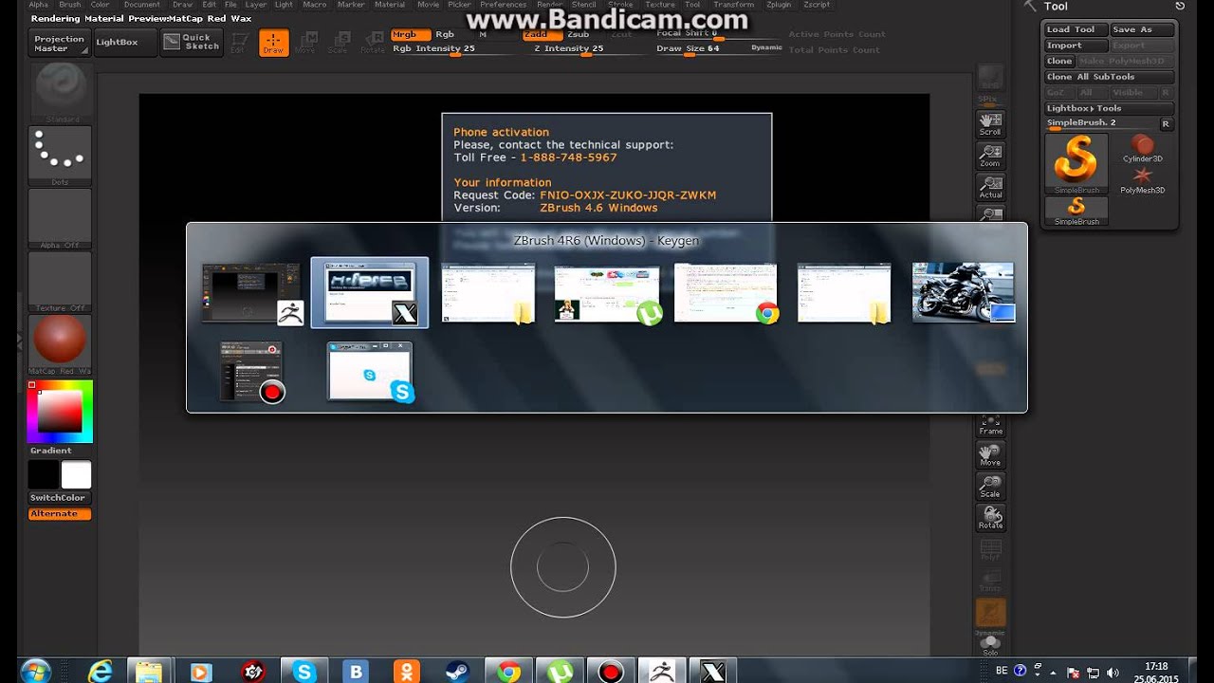1214x683 pixels.
Task: Open the Document menu
Action: (x=142, y=5)
